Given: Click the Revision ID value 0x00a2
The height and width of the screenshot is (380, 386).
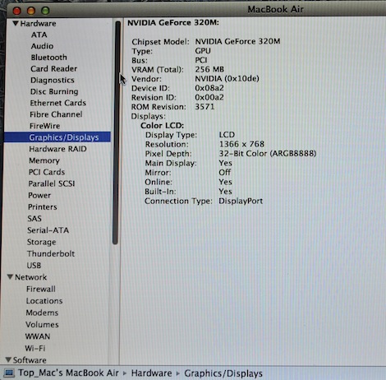Looking at the screenshot, I should tap(209, 97).
